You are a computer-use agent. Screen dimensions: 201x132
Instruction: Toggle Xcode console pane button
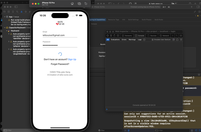200,131
